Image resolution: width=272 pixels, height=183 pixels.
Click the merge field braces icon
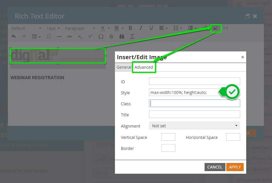pyautogui.click(x=225, y=28)
